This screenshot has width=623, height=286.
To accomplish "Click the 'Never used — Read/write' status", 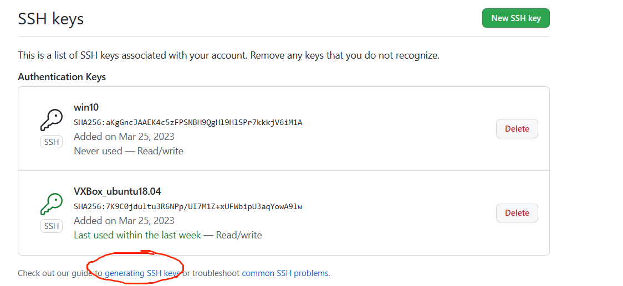I will (x=129, y=150).
